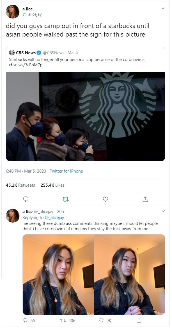View the 255.4K Likes list
The height and width of the screenshot is (330, 172).
pos(52,185)
